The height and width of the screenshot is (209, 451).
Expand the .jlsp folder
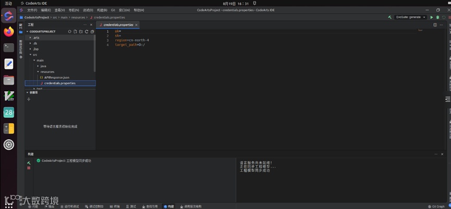30,49
